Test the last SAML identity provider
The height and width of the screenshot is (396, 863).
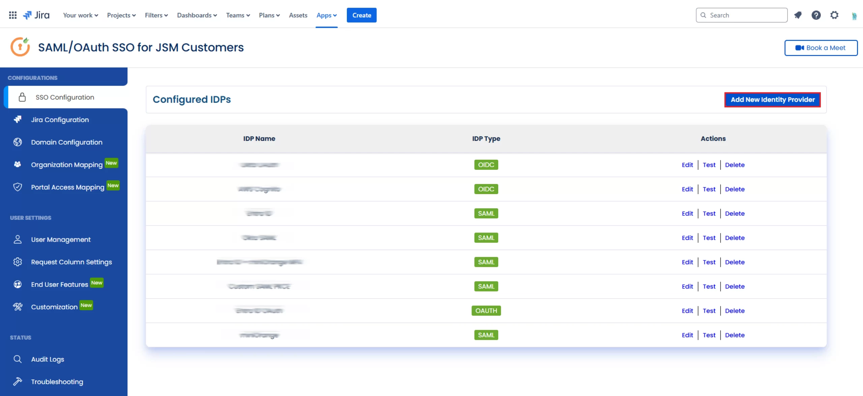click(x=709, y=335)
